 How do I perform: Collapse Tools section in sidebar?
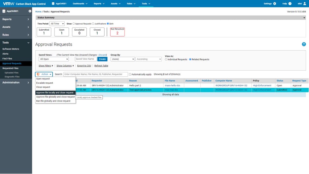pos(16,43)
